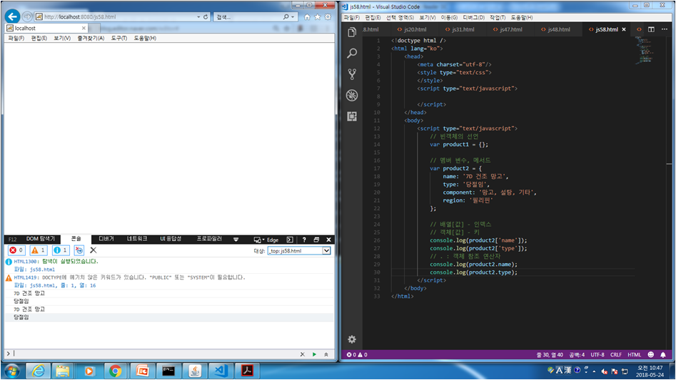Open the Debug view in VS Code
The width and height of the screenshot is (676, 380).
pyautogui.click(x=352, y=95)
